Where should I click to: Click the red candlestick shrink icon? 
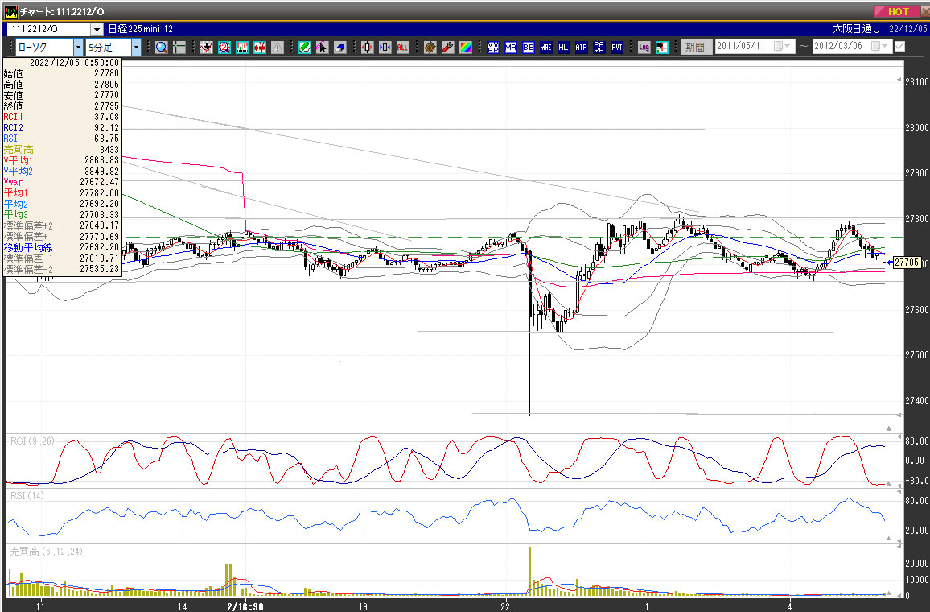[x=367, y=48]
